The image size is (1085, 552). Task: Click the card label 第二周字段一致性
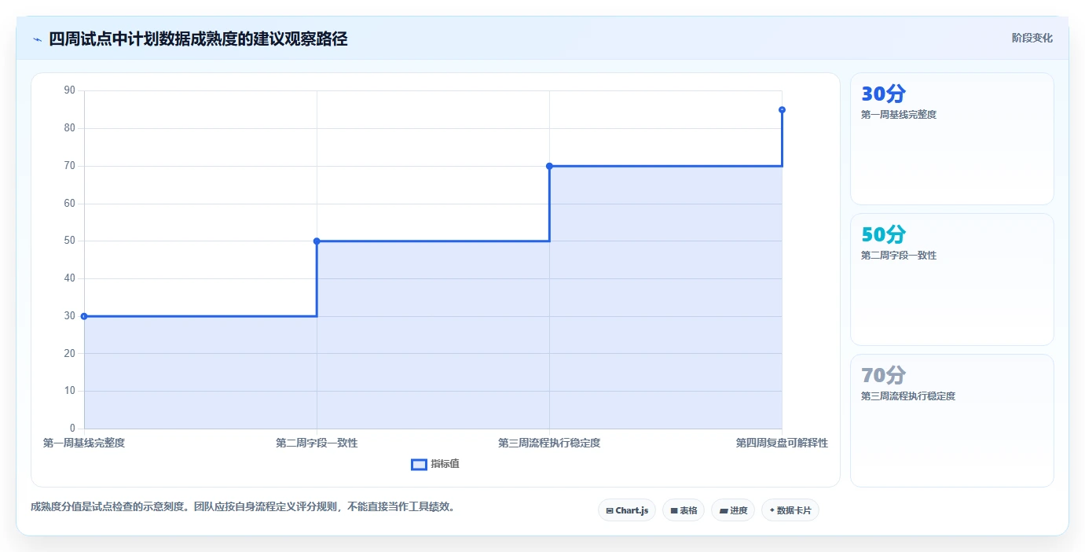pyautogui.click(x=899, y=256)
